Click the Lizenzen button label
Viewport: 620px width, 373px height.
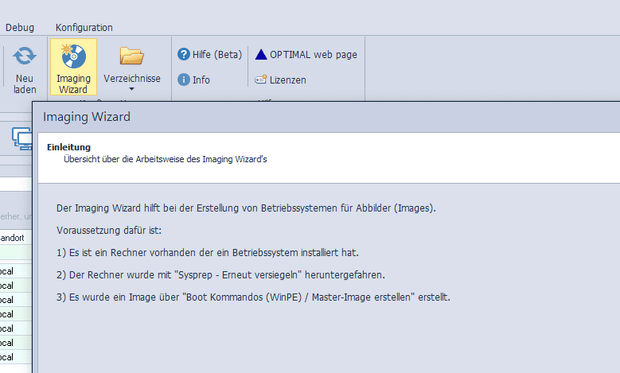(287, 80)
